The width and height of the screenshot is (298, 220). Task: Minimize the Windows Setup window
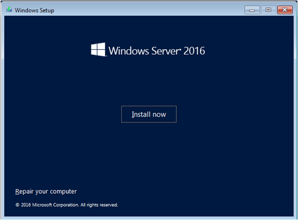click(x=252, y=10)
